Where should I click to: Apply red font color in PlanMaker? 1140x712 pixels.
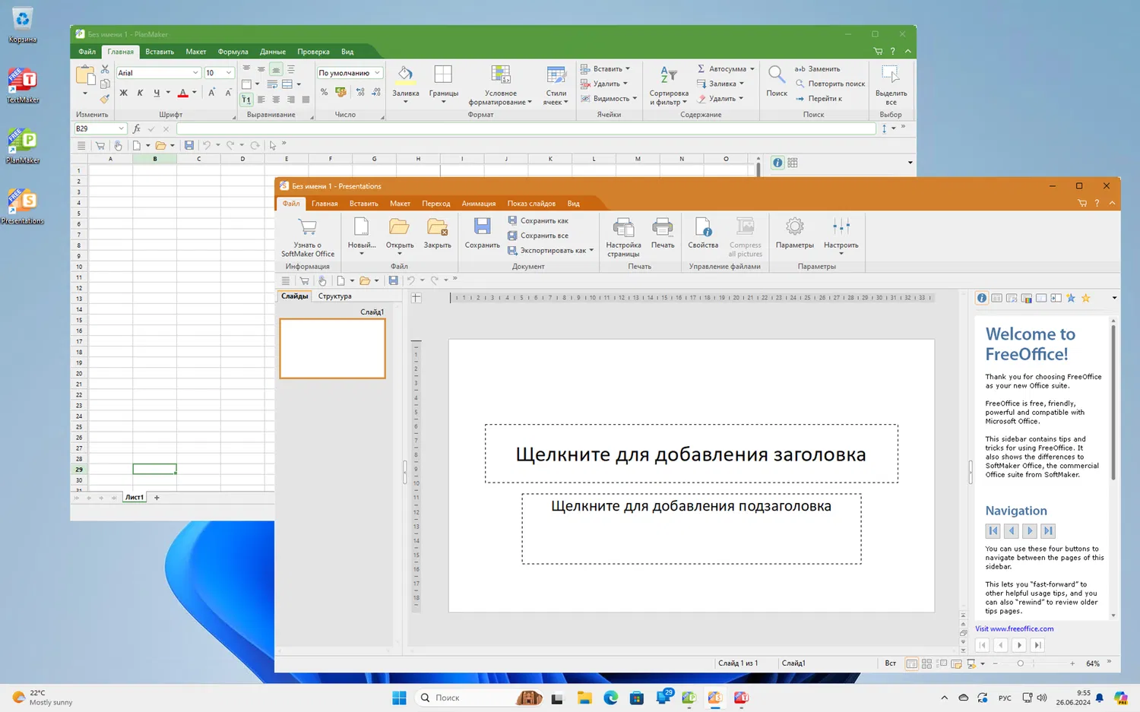click(182, 93)
